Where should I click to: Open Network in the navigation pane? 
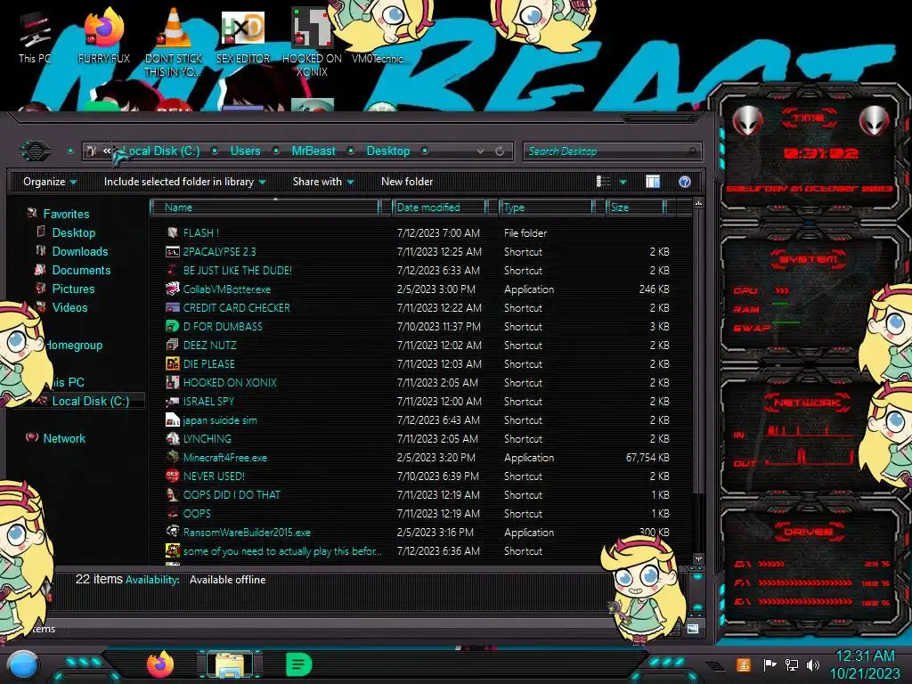(64, 438)
